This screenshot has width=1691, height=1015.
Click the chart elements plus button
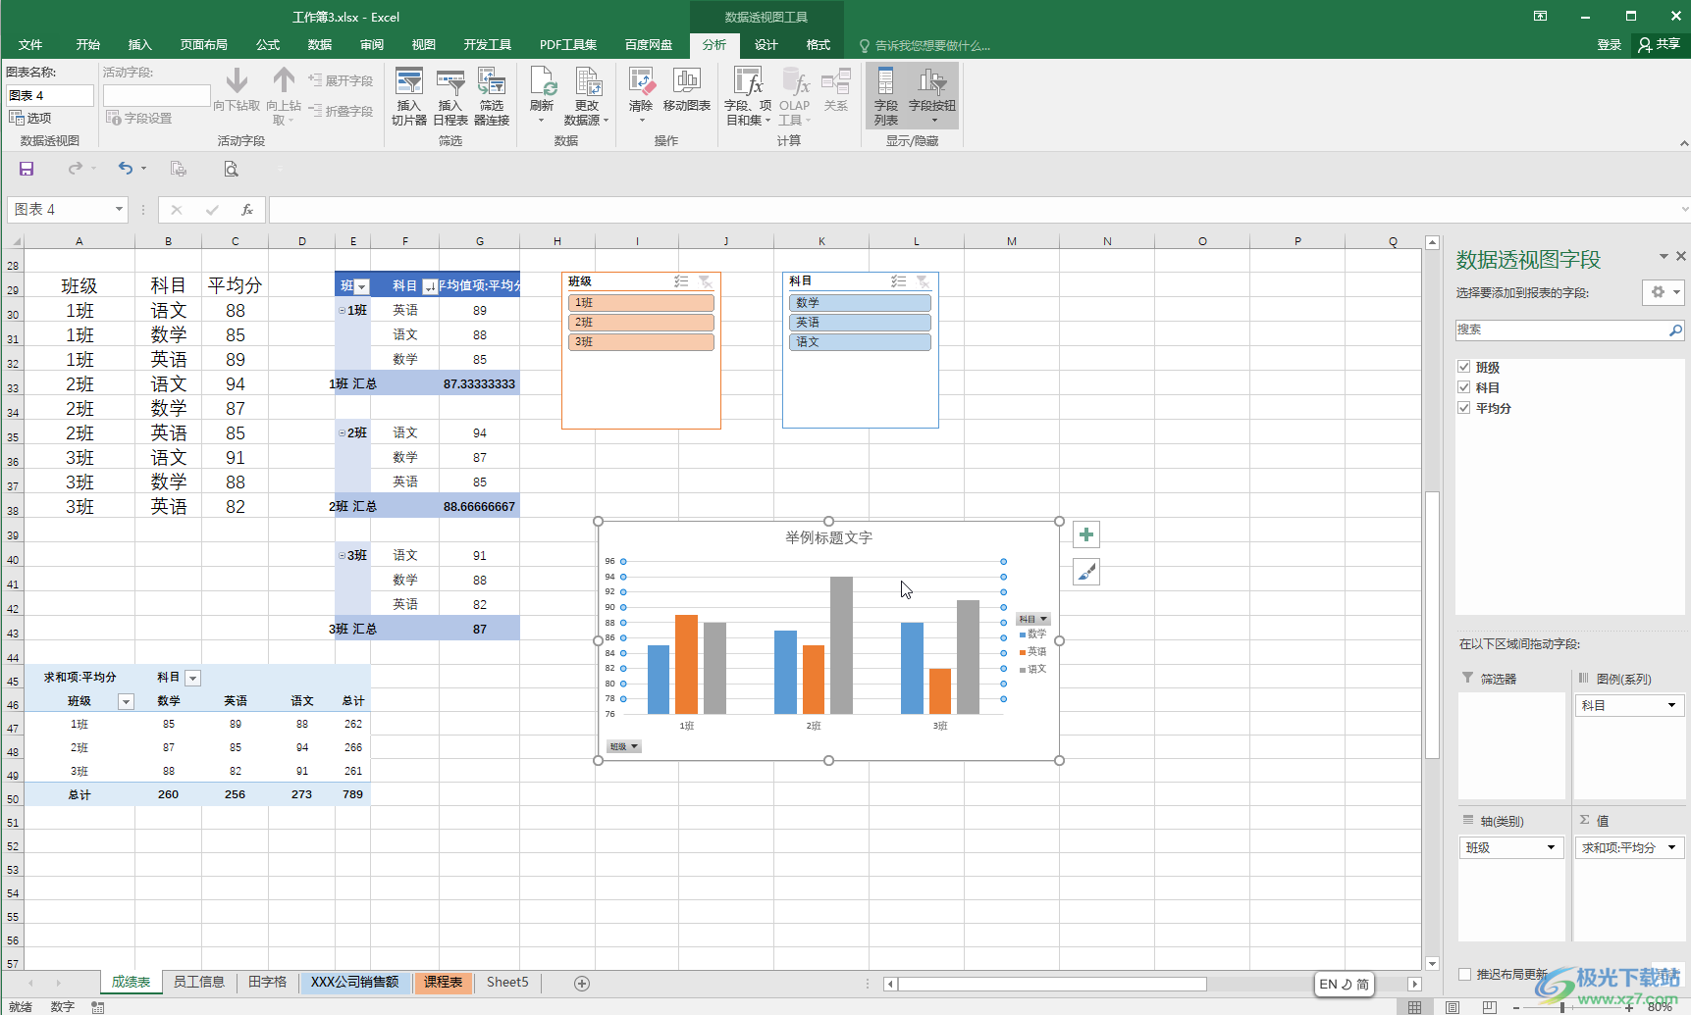(x=1085, y=534)
